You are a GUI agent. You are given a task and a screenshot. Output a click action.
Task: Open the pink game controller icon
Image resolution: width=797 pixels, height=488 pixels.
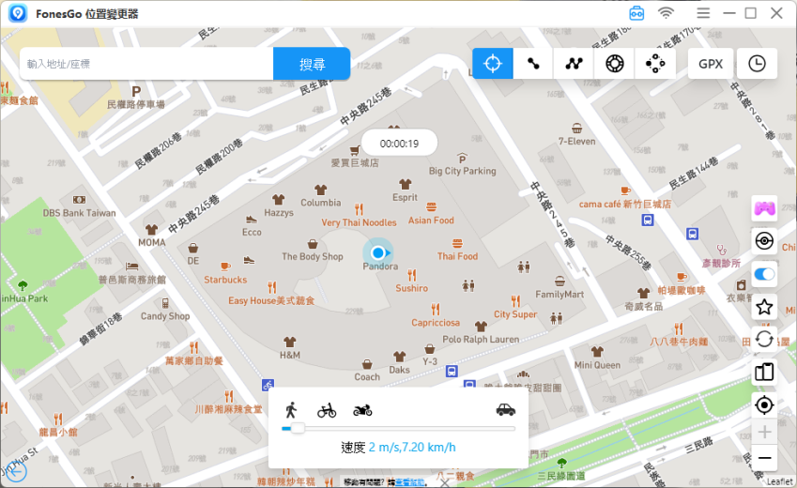pos(764,208)
